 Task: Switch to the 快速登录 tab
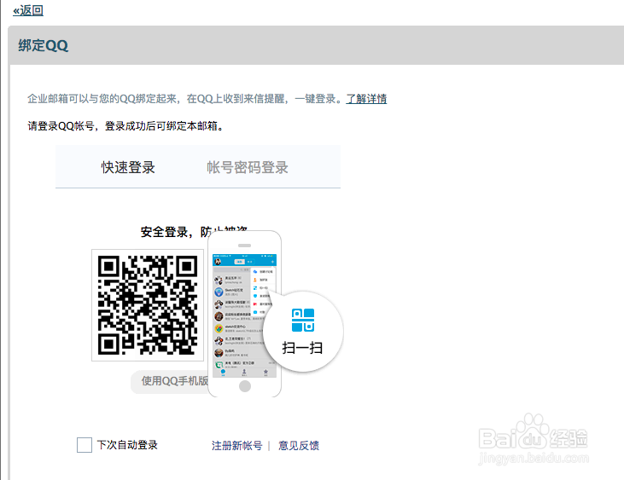click(x=128, y=167)
